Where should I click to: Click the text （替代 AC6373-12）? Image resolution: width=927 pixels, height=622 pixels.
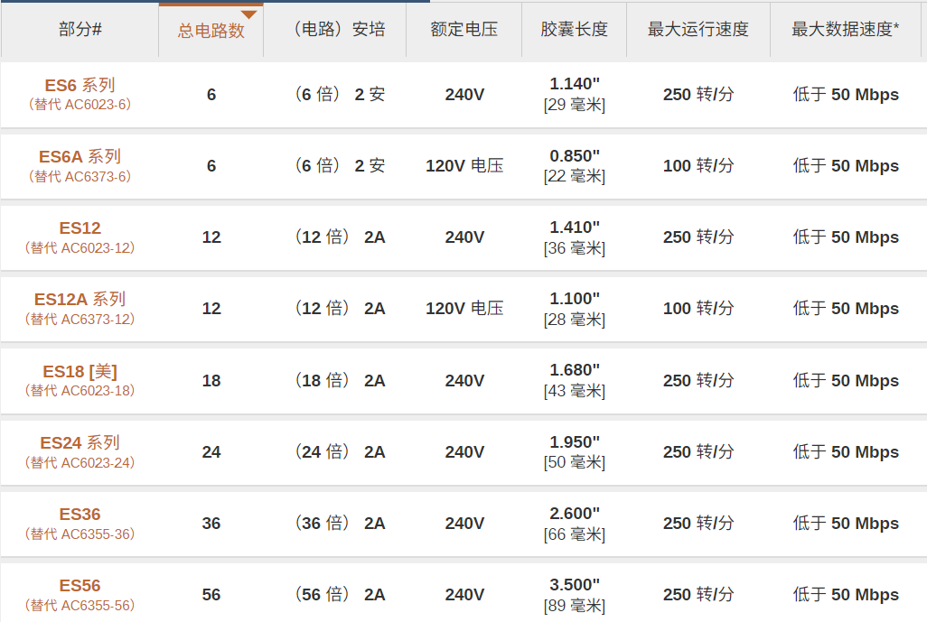coord(80,320)
